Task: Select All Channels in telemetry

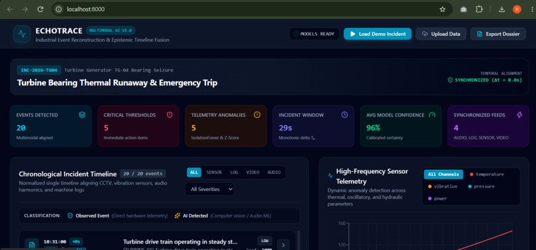Action: pos(444,174)
